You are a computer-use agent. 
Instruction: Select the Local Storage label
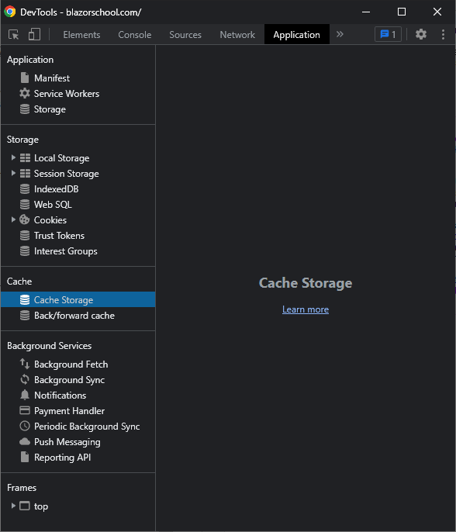click(62, 158)
